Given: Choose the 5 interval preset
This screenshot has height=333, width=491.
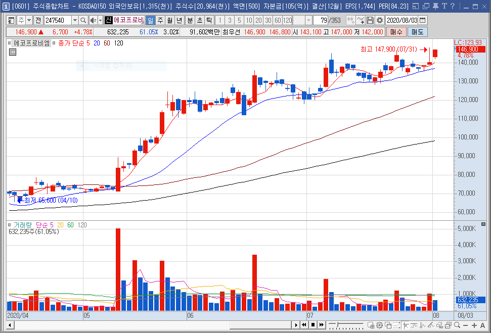Looking at the screenshot, I should pyautogui.click(x=239, y=20).
